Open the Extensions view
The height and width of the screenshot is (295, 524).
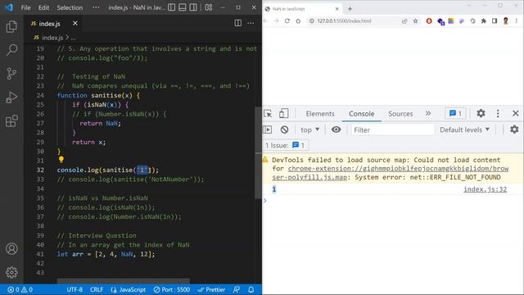11,121
